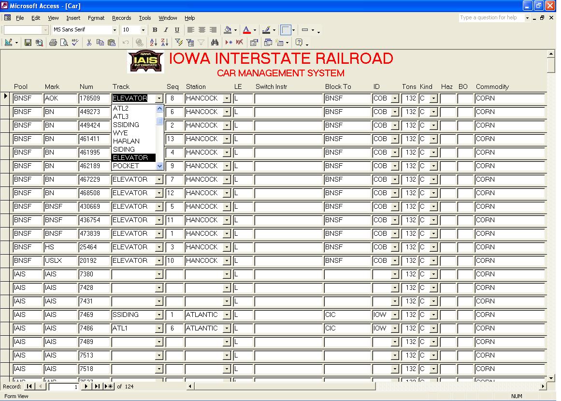Open the font size dropdown
This screenshot has width=561, height=401.
coord(143,30)
